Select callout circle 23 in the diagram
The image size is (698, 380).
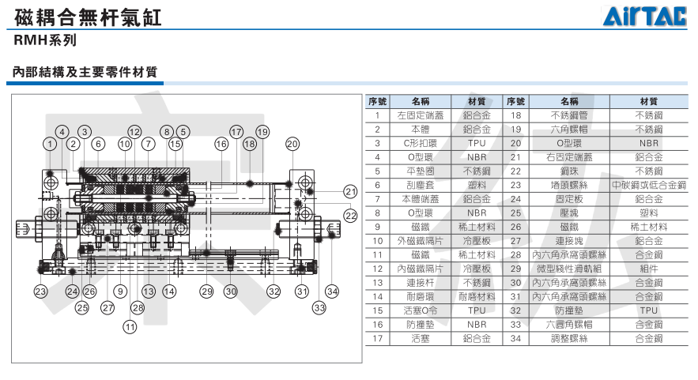[x=41, y=292]
